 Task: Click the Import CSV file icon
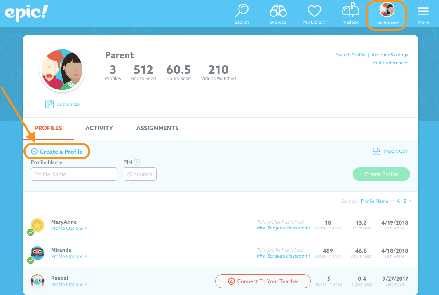tap(376, 152)
